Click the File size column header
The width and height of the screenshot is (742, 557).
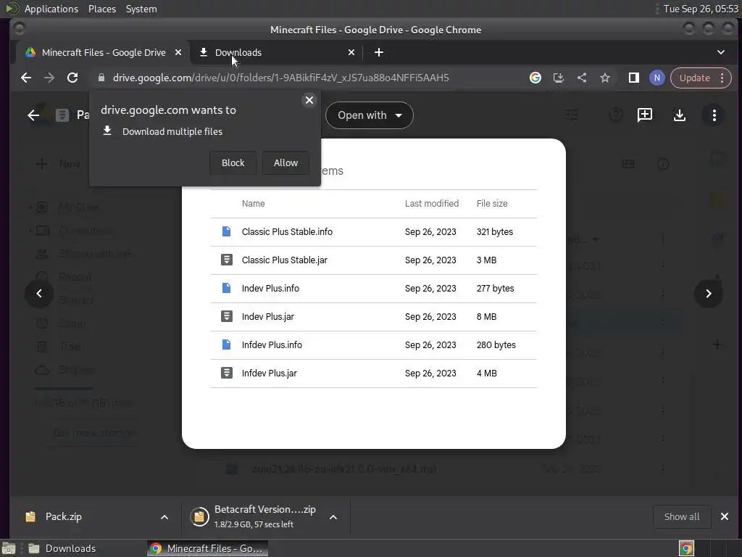[492, 204]
